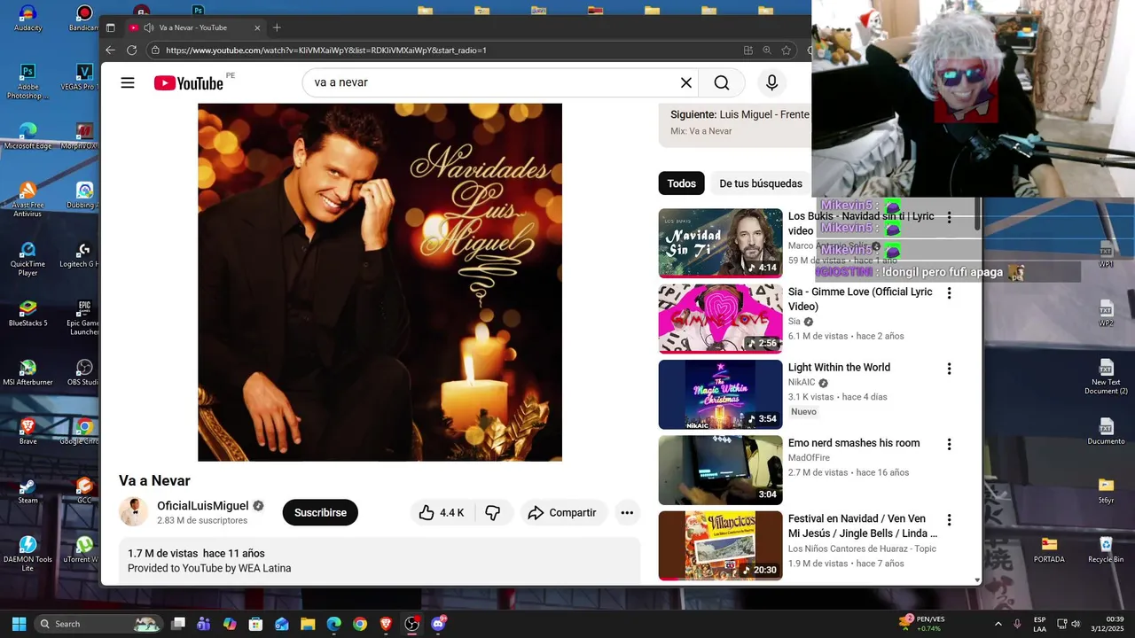Start voice search with microphone
Screen dimensions: 1135x638
pos(771,82)
